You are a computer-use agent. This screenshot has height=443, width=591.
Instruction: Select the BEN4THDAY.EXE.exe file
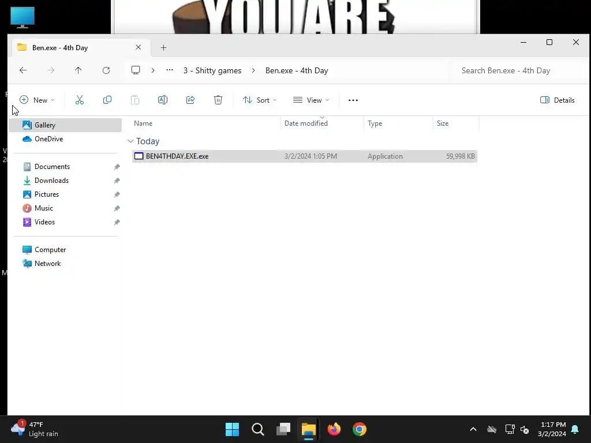coord(305,156)
